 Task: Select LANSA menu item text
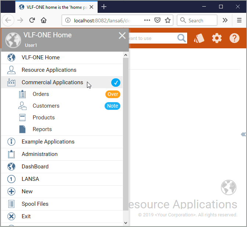(30, 179)
